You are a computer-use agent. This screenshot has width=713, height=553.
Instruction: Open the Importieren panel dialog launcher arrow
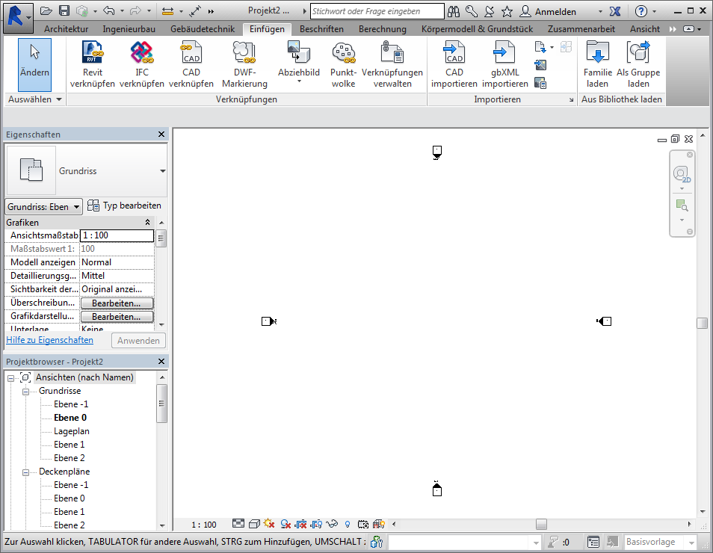pyautogui.click(x=571, y=99)
